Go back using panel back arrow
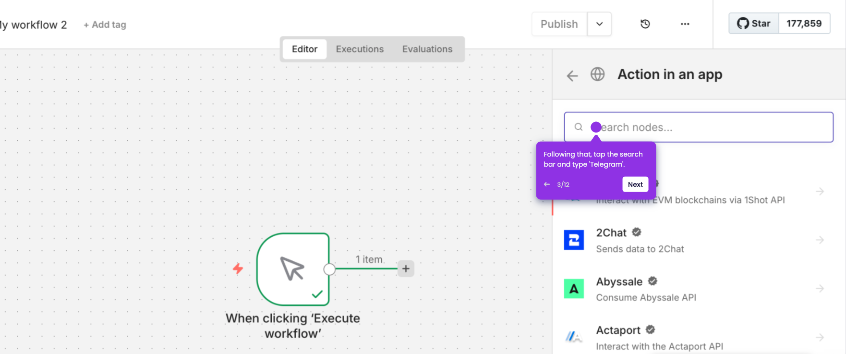This screenshot has height=354, width=846. [x=572, y=75]
